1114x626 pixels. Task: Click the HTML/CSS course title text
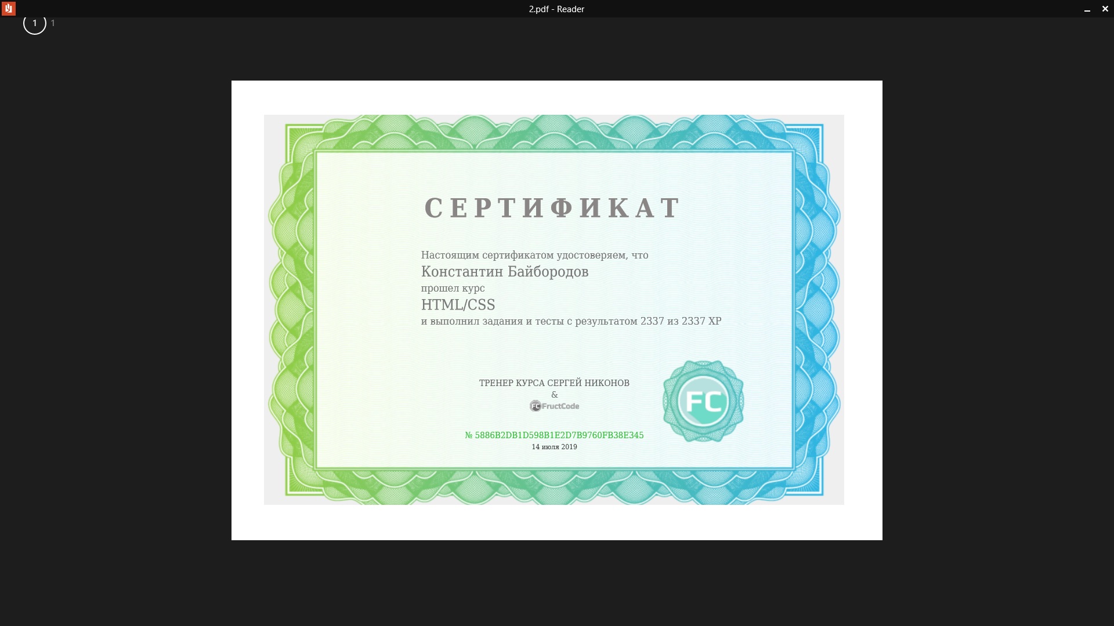click(458, 304)
